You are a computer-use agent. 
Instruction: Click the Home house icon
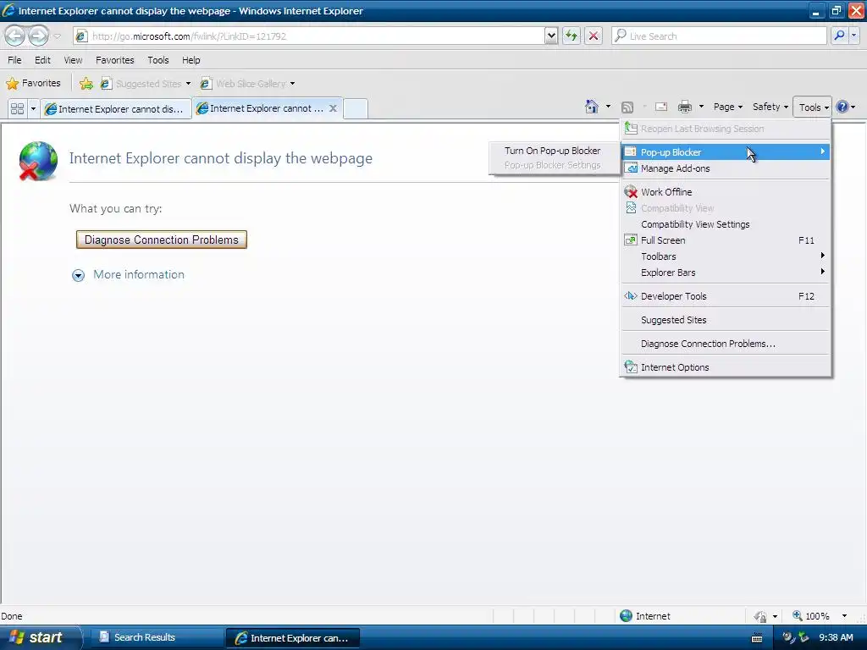pos(592,107)
